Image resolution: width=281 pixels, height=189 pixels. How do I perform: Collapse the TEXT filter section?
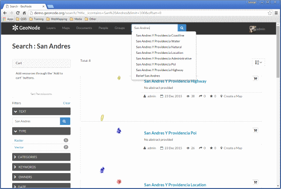[41, 111]
